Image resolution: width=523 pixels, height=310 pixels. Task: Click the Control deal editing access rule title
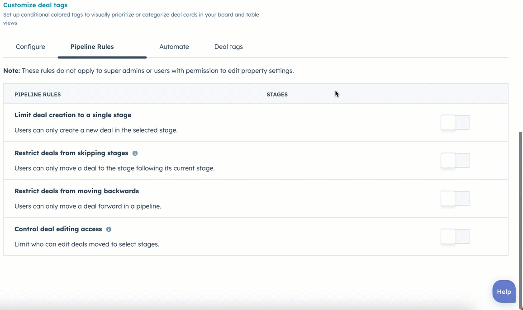[58, 229]
